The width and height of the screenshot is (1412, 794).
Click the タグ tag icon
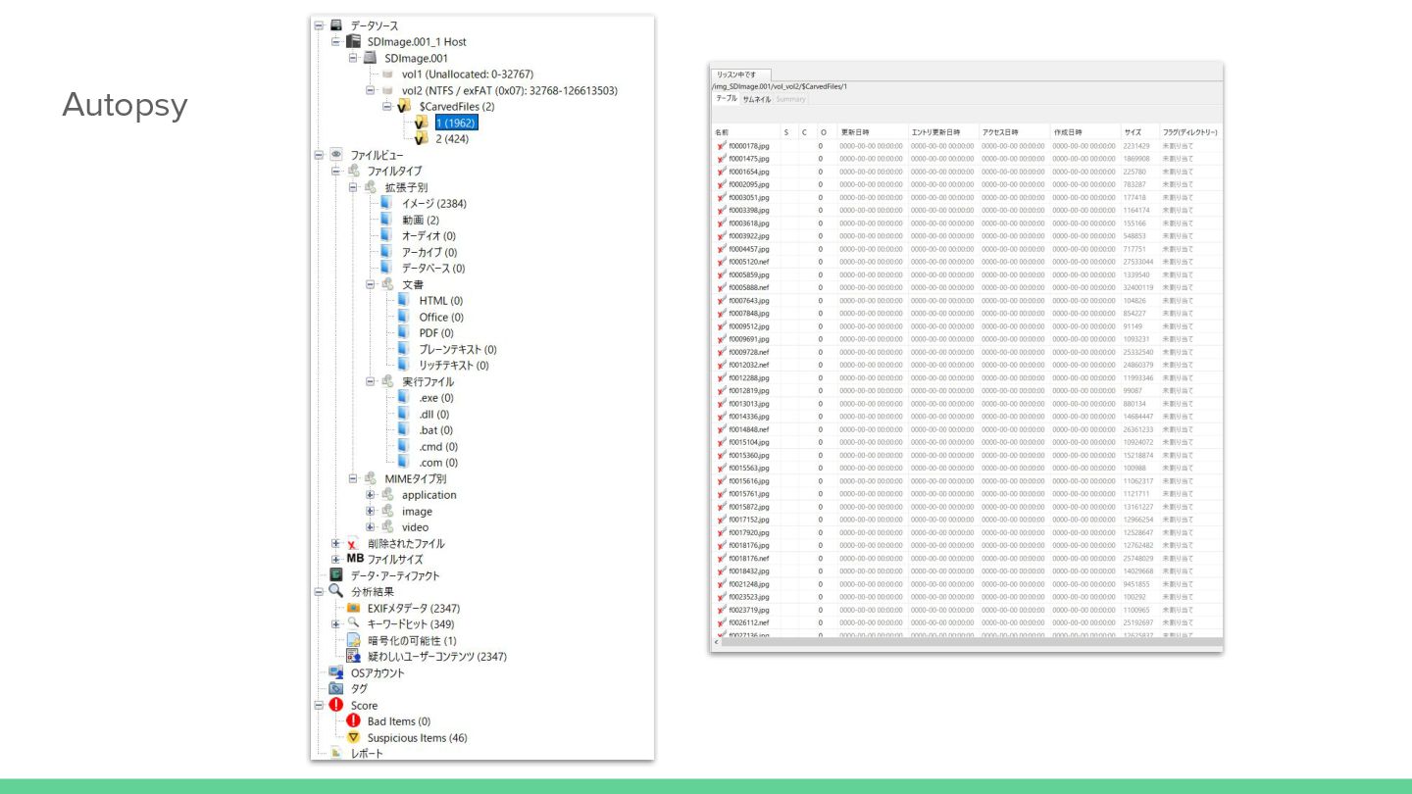coord(336,688)
